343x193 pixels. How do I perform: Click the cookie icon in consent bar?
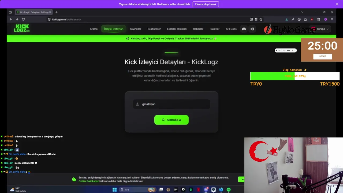click(x=74, y=179)
